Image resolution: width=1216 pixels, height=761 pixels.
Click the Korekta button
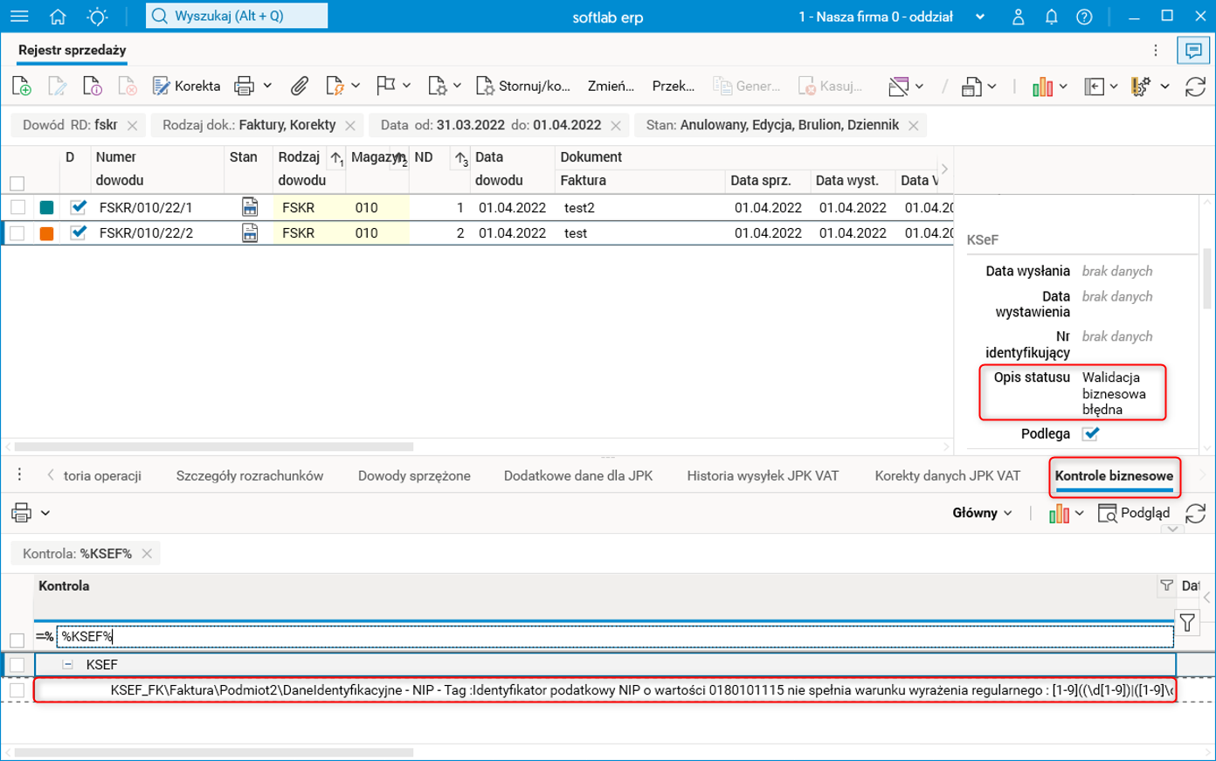coord(186,86)
